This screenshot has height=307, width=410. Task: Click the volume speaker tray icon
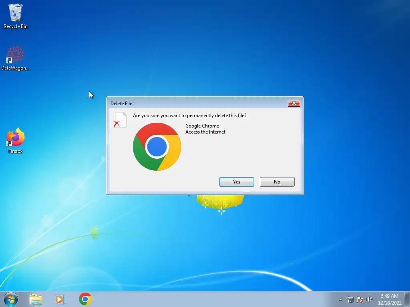click(x=369, y=299)
